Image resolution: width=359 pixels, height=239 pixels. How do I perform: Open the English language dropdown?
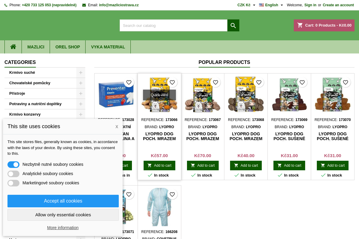pyautogui.click(x=271, y=5)
